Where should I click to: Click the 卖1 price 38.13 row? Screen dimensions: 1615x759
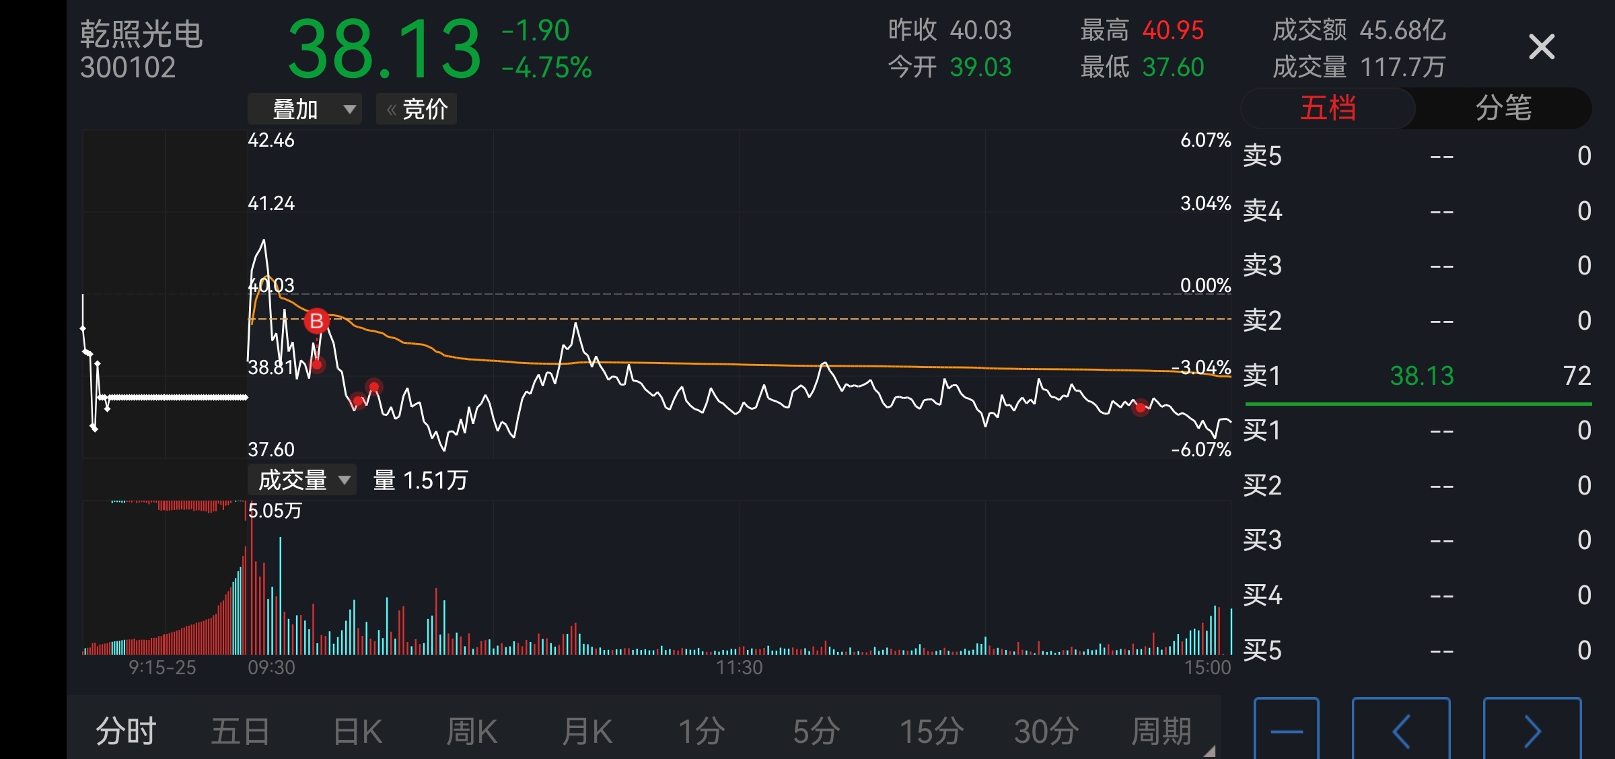1421,375
